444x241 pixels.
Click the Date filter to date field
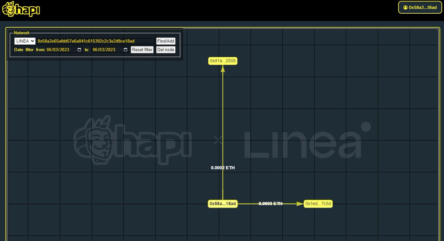(x=110, y=50)
